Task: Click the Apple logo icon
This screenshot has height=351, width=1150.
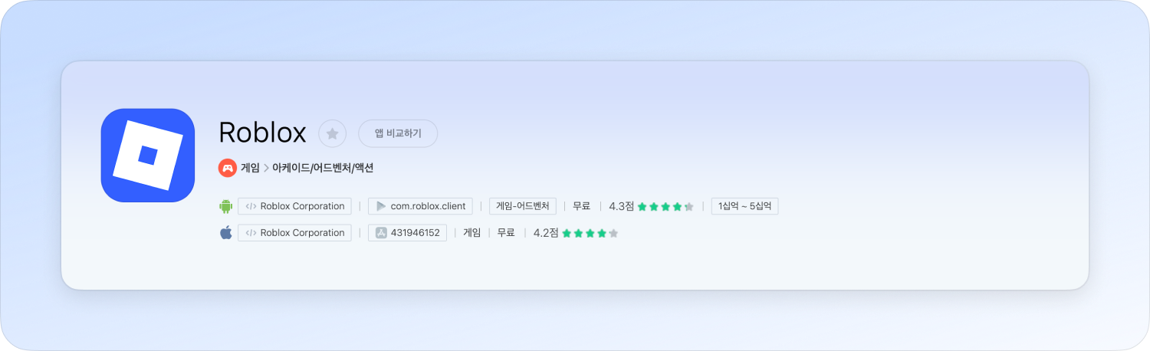Action: [x=225, y=233]
